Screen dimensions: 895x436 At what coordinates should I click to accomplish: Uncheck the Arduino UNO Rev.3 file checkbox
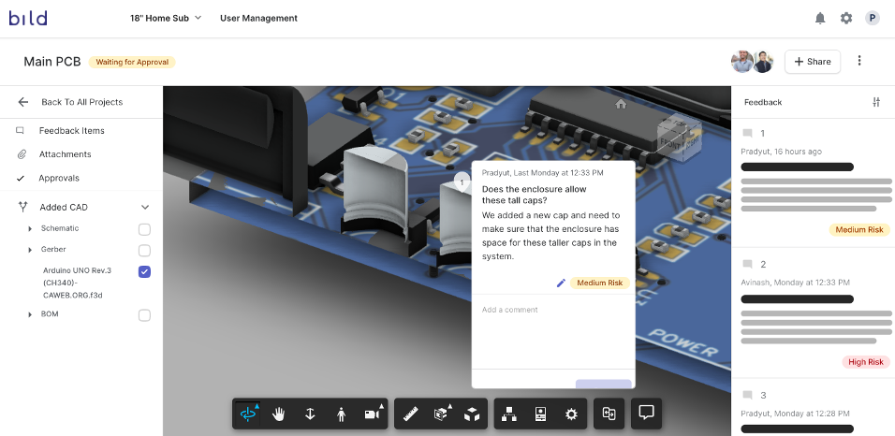pyautogui.click(x=144, y=271)
